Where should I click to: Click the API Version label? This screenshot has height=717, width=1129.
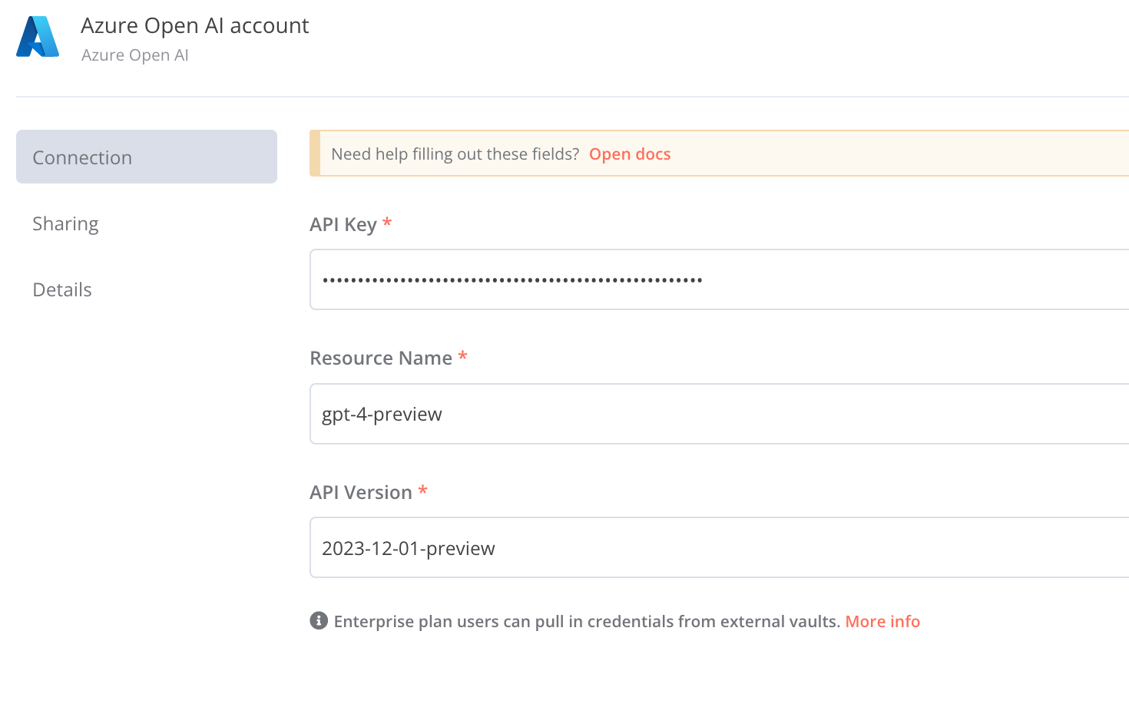pos(361,492)
